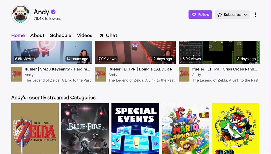Click the 7.9K views label
Image resolution: width=271 pixels, height=154 pixels.
(x=107, y=59)
